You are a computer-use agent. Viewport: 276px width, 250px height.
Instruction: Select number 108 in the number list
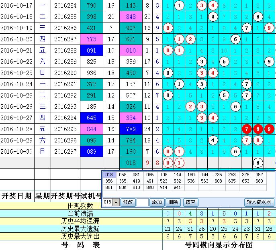pyautogui.click(x=164, y=175)
